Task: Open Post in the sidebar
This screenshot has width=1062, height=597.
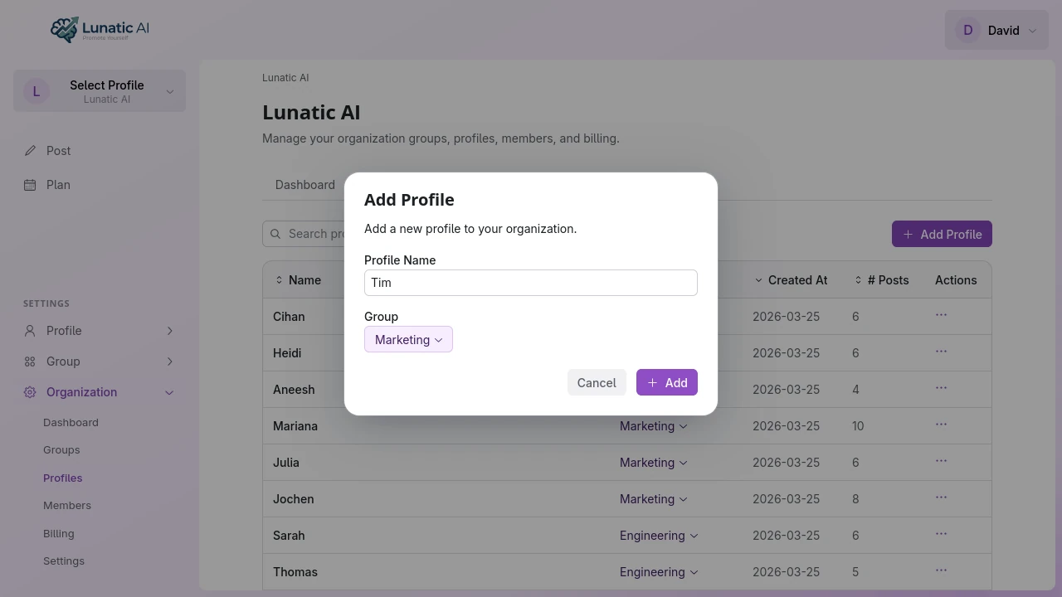Action: click(x=100, y=150)
